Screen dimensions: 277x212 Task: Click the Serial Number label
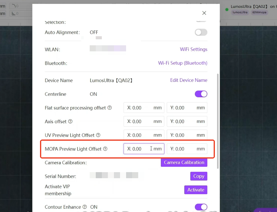pyautogui.click(x=60, y=176)
